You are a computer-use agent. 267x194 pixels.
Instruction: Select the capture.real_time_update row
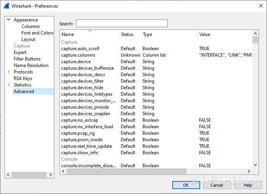tap(156, 146)
